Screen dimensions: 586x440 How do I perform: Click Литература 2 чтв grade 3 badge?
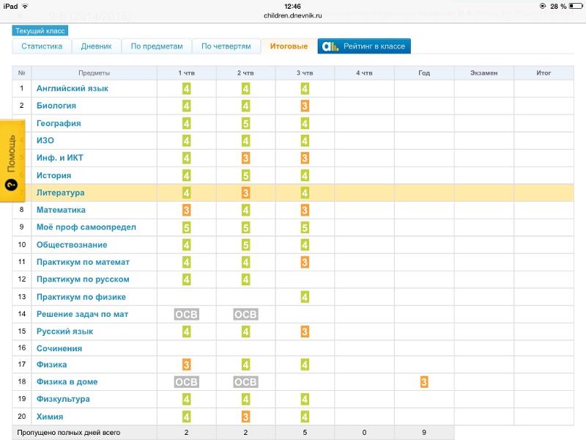tap(245, 193)
